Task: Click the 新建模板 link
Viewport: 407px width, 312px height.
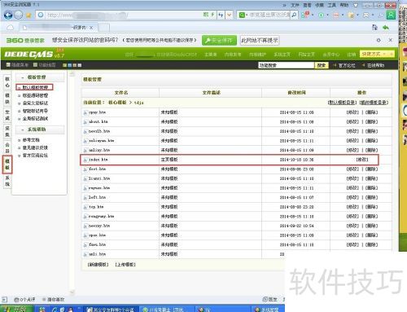Action: point(98,264)
